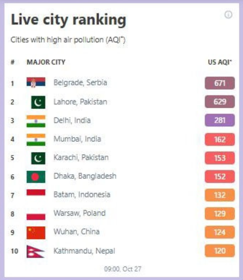Click the info icon near the title
Image resolution: width=243 pixels, height=280 pixels.
(228, 15)
